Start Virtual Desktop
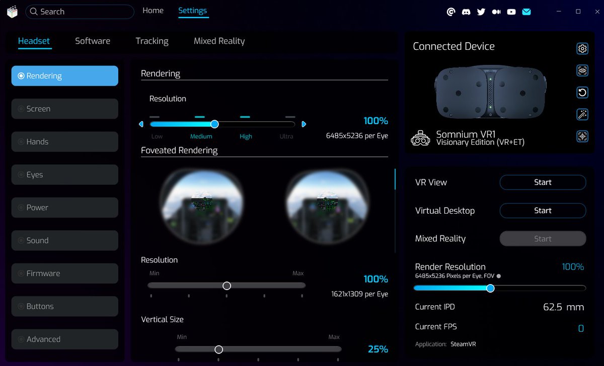604x366 pixels. coord(543,211)
